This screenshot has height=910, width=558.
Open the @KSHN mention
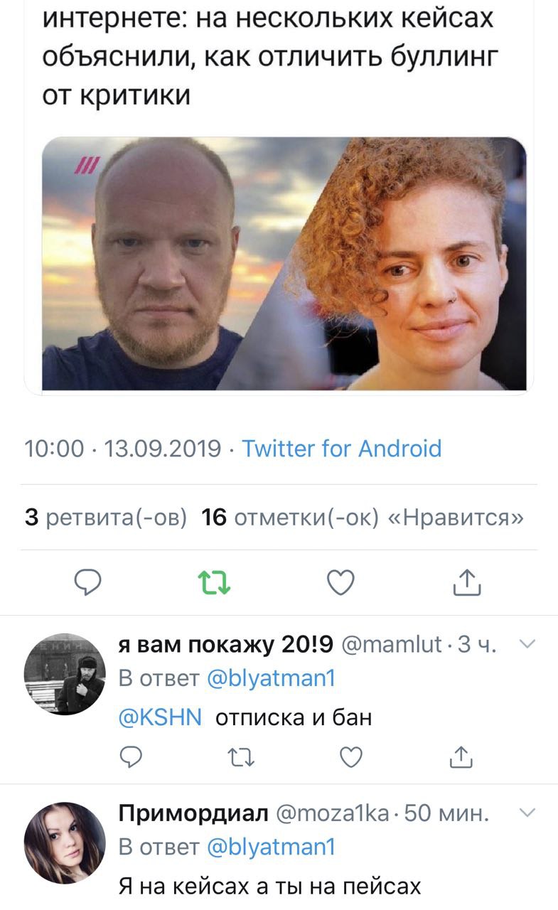pyautogui.click(x=161, y=717)
